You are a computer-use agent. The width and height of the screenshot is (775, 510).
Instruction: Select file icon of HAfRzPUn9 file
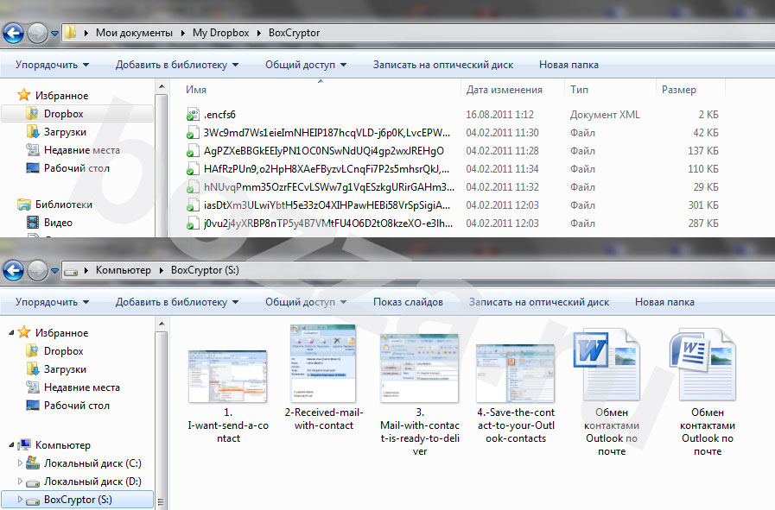(x=193, y=169)
